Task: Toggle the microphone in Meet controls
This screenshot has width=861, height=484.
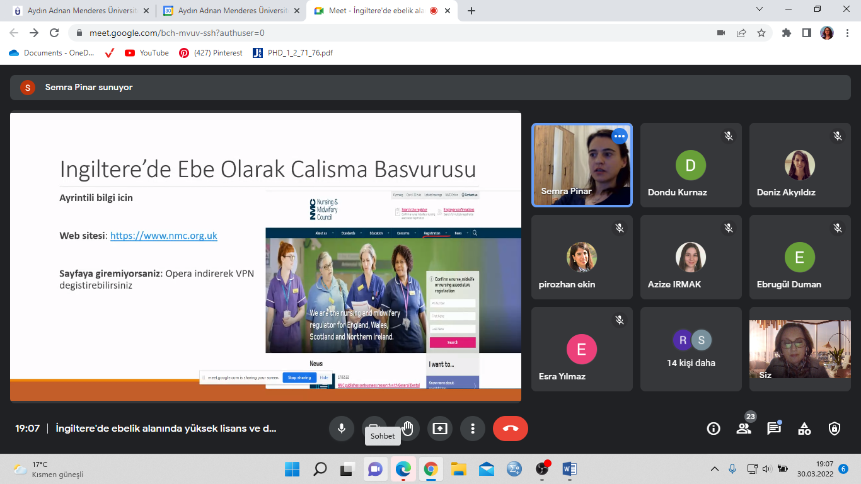Action: pyautogui.click(x=341, y=429)
